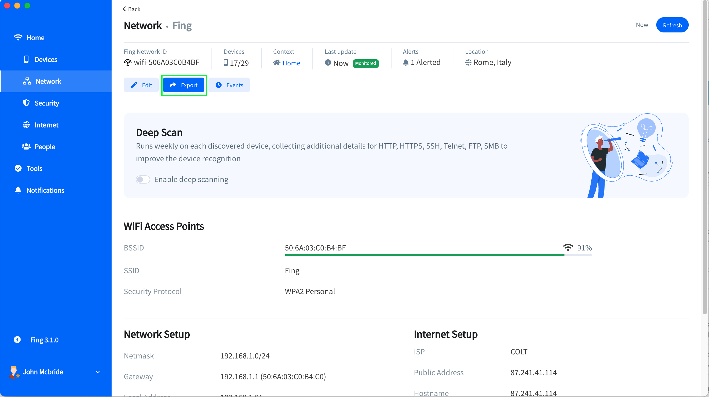The image size is (709, 397).
Task: Click the WiFi signal icon near 91%
Action: 568,247
